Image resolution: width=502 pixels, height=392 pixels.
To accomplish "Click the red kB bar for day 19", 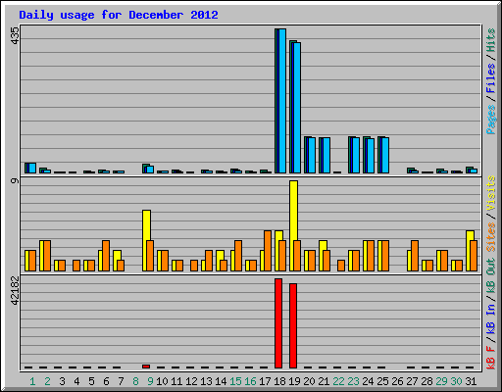I will click(293, 325).
